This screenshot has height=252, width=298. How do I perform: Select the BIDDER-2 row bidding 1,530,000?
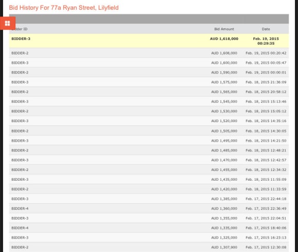[x=149, y=111]
